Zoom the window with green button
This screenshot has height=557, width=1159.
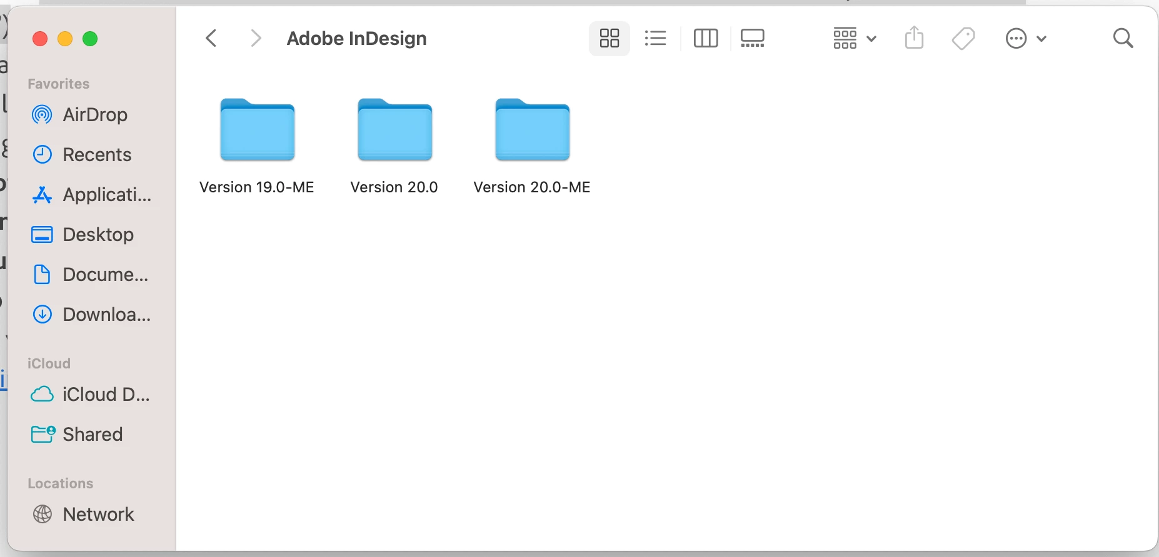pos(90,39)
